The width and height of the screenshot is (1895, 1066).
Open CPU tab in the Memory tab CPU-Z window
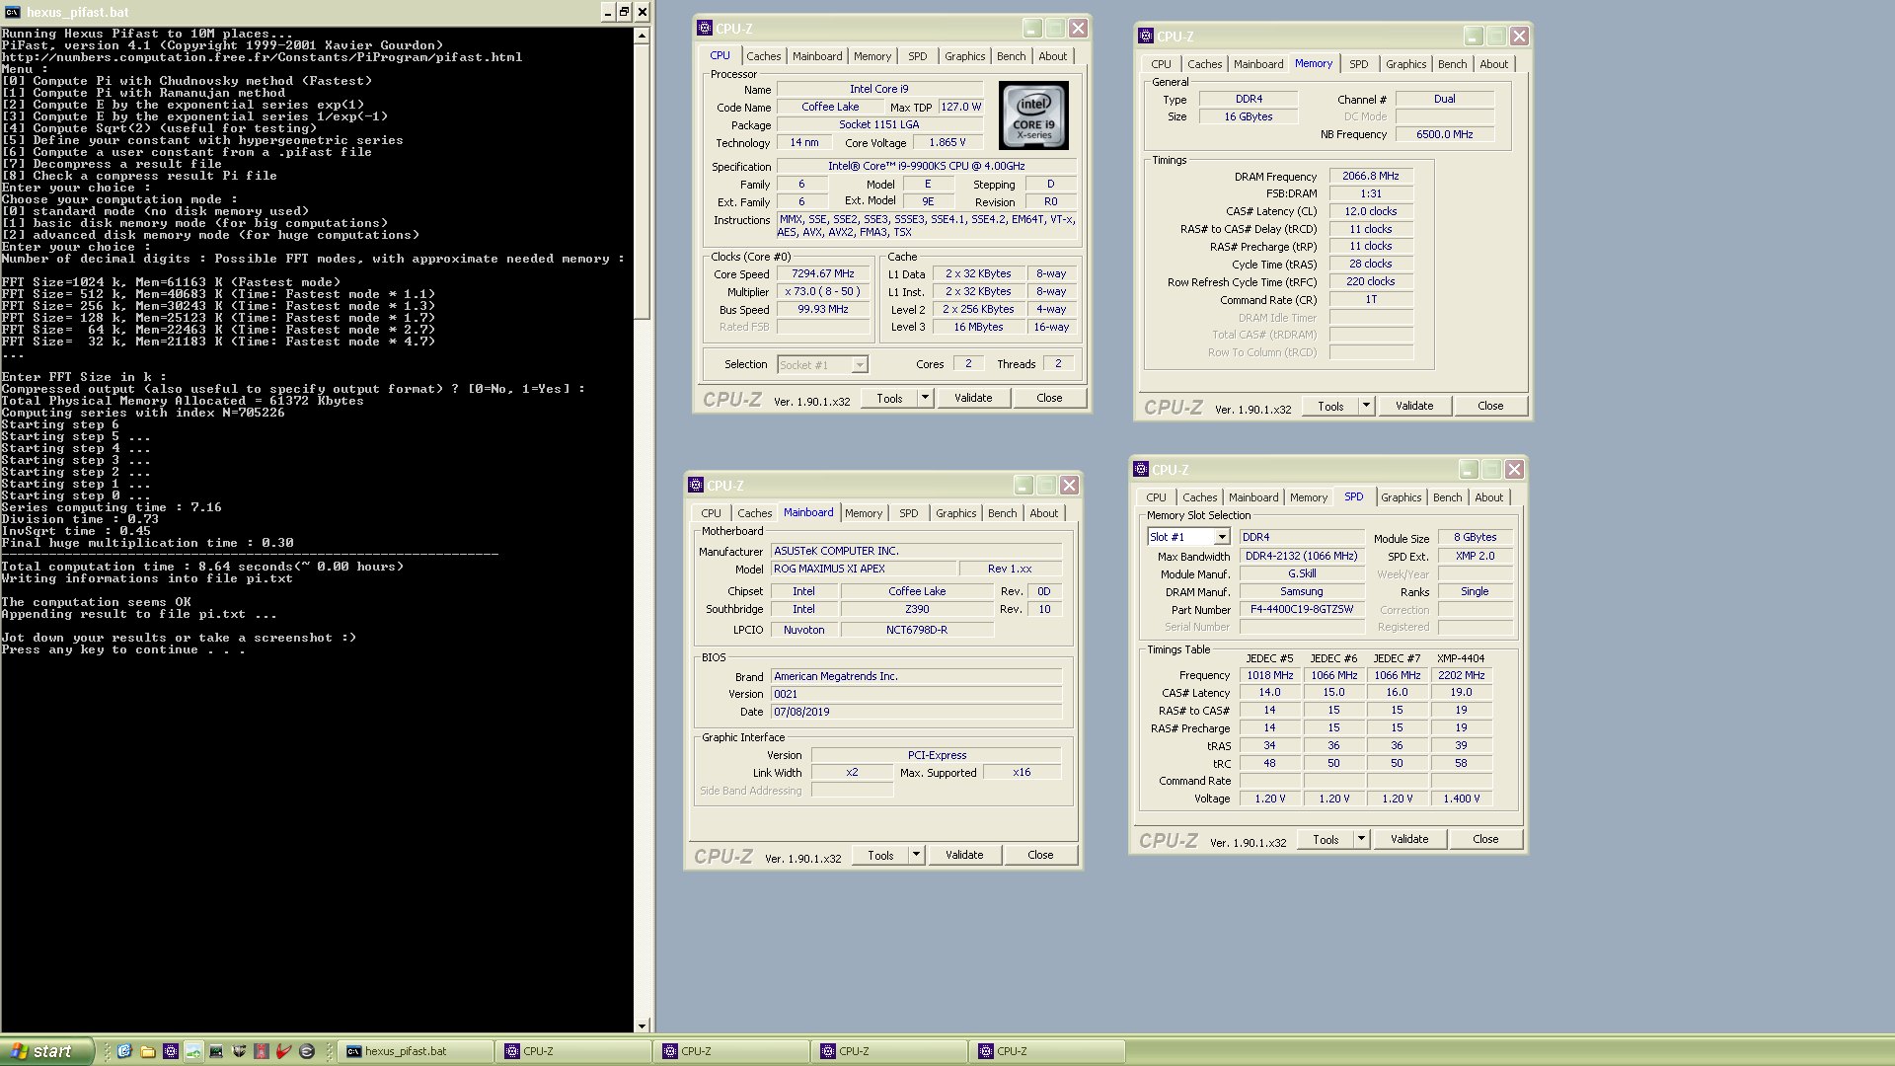click(1161, 64)
